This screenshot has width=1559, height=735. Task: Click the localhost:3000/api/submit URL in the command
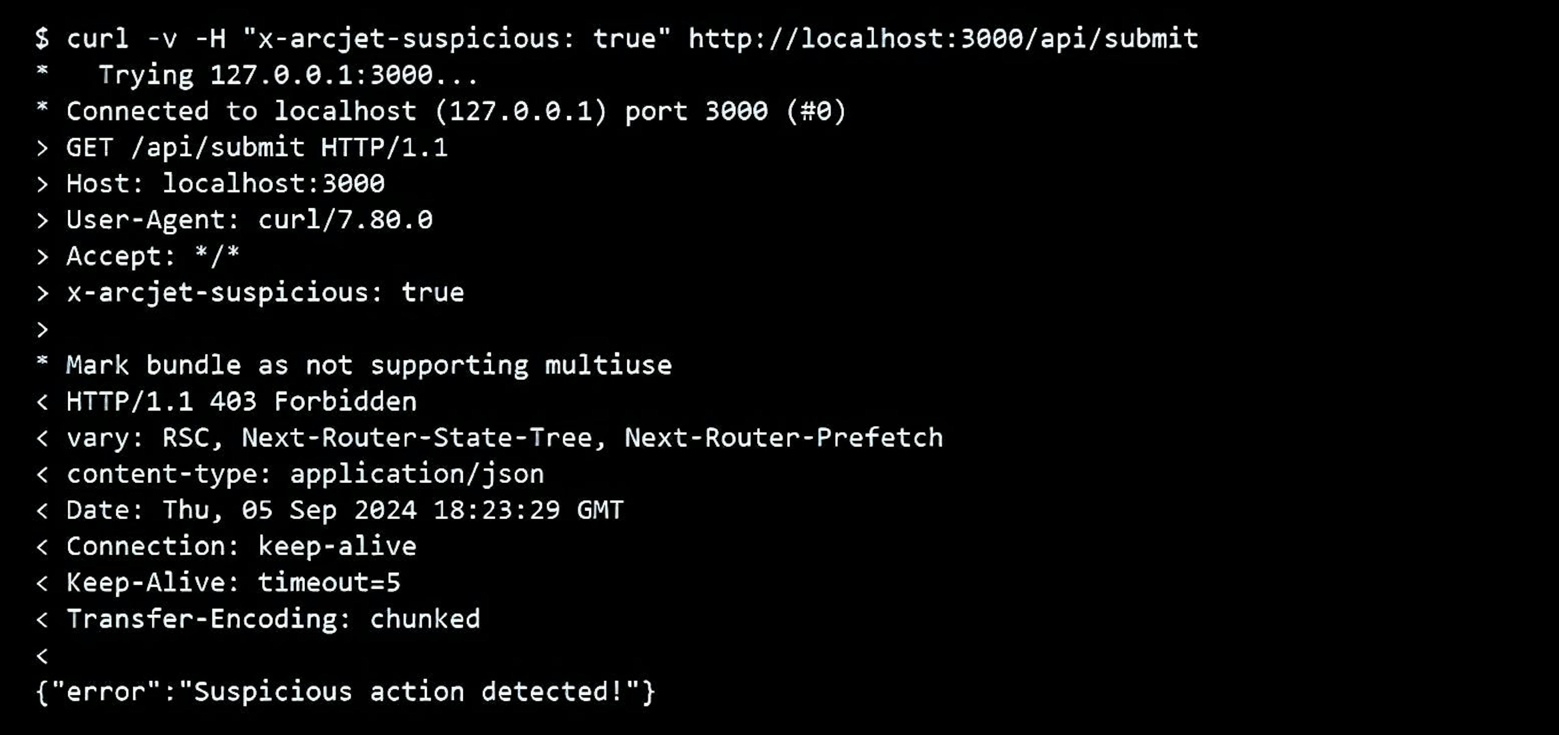point(943,39)
